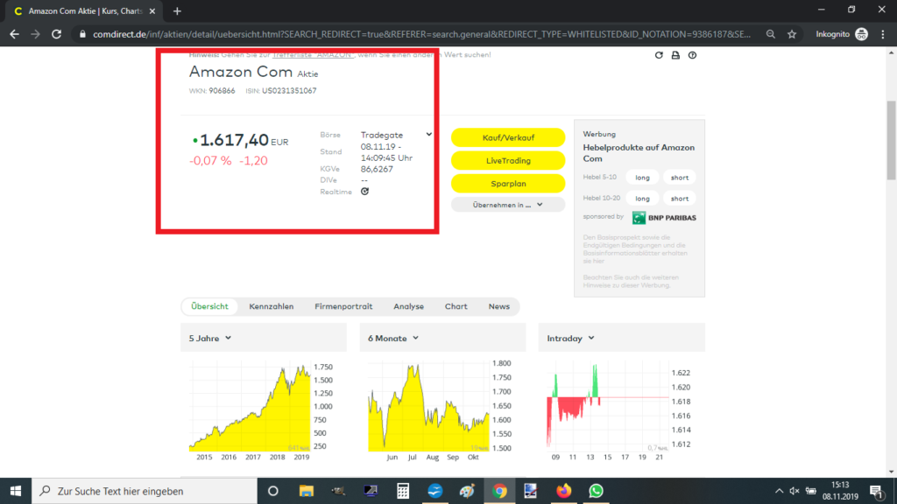Go back using the browser back arrow
The image size is (897, 504).
(x=14, y=34)
